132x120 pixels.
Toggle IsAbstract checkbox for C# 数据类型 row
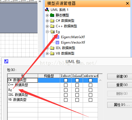click(90, 80)
